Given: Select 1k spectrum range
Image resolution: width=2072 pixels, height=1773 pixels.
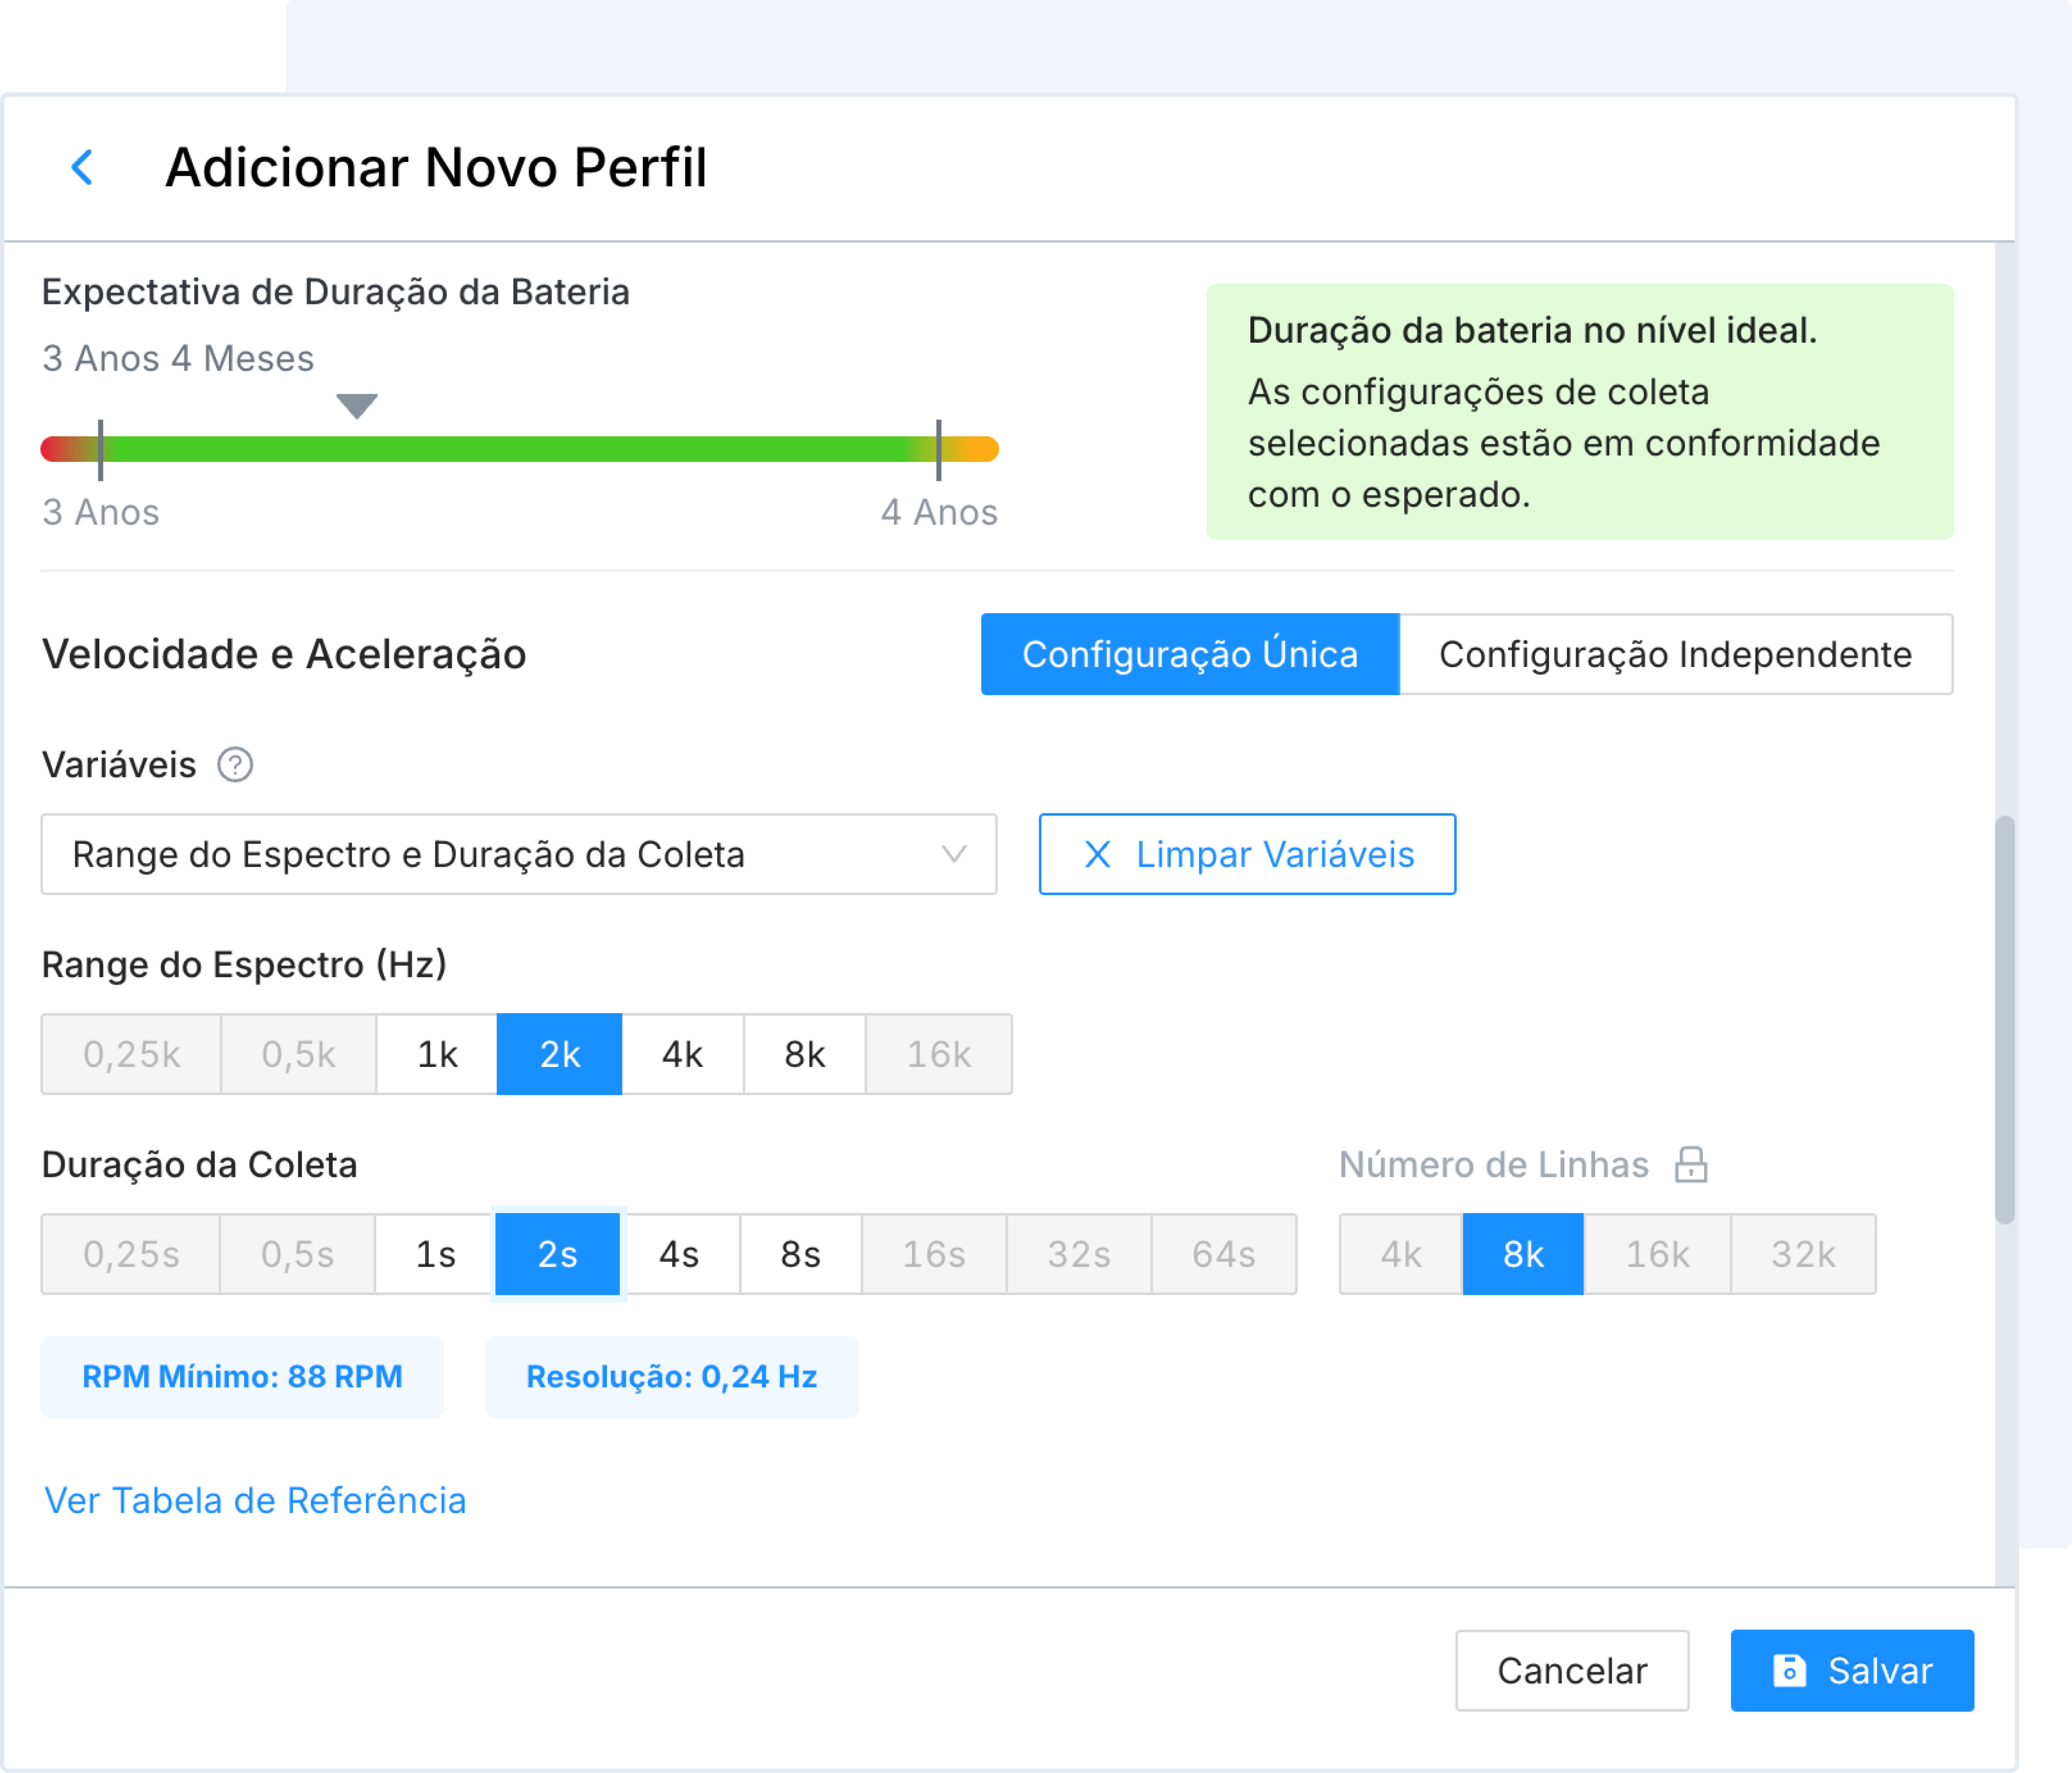Looking at the screenshot, I should (x=437, y=1054).
